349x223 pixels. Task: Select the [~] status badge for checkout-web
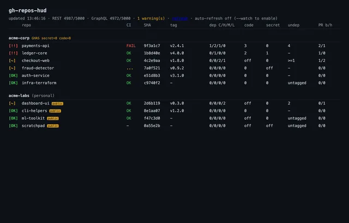[12, 60]
